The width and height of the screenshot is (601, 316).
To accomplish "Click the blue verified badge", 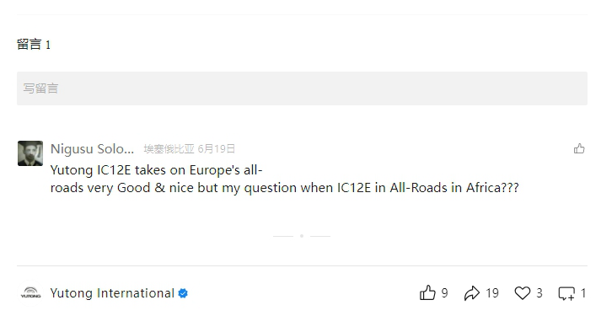I will point(183,293).
